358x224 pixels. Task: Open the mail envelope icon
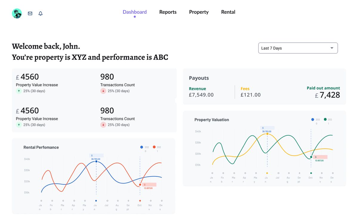tap(30, 13)
